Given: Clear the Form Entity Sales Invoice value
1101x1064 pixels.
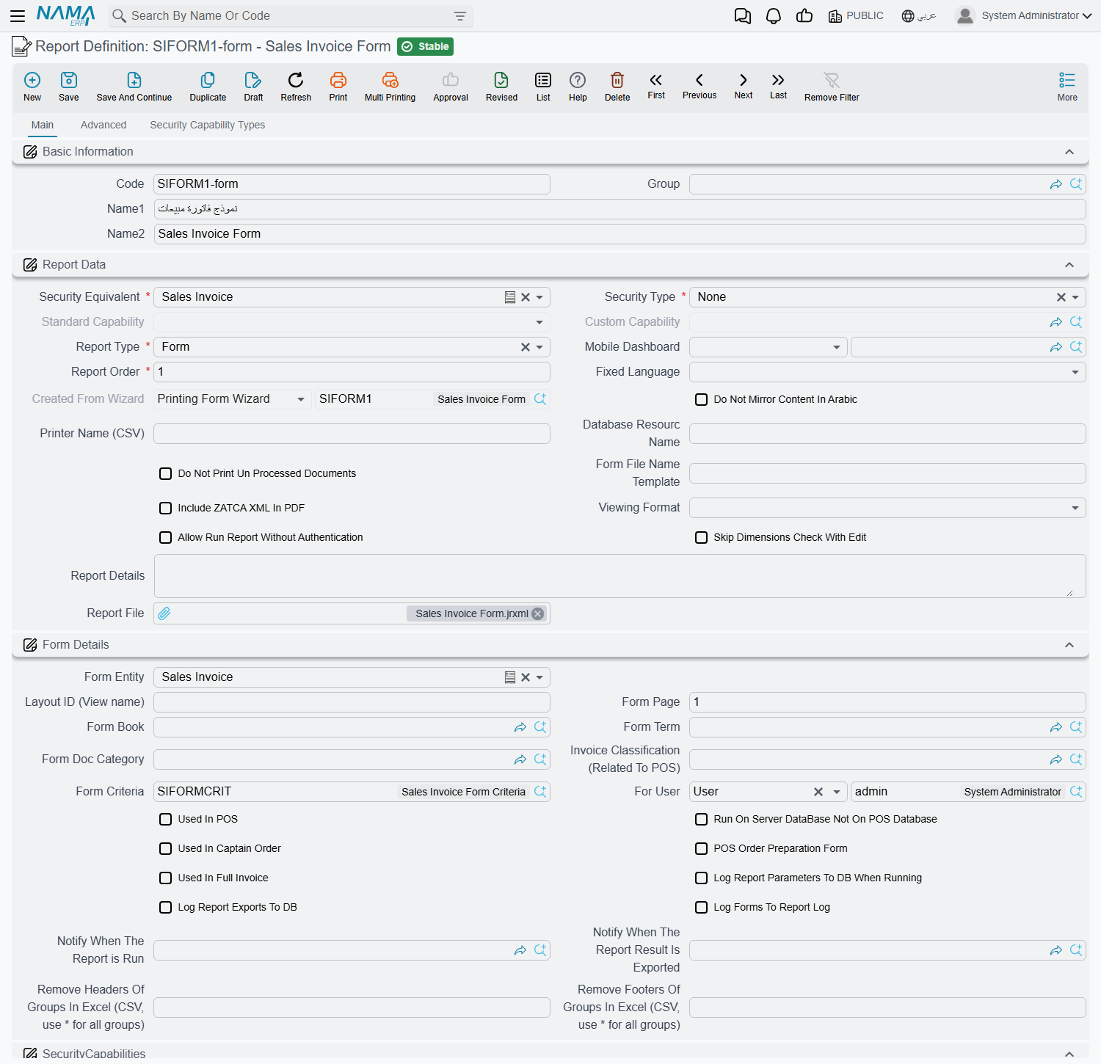Looking at the screenshot, I should [x=526, y=677].
